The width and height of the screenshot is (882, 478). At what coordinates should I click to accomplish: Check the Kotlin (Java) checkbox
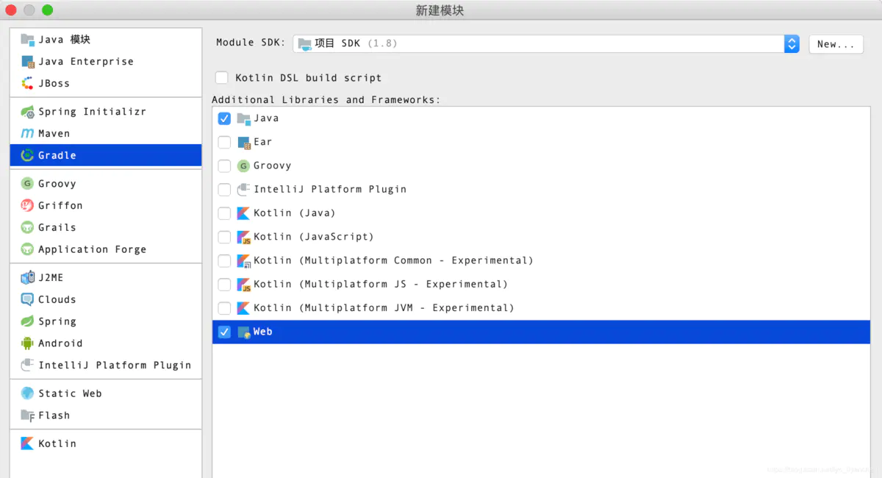224,213
